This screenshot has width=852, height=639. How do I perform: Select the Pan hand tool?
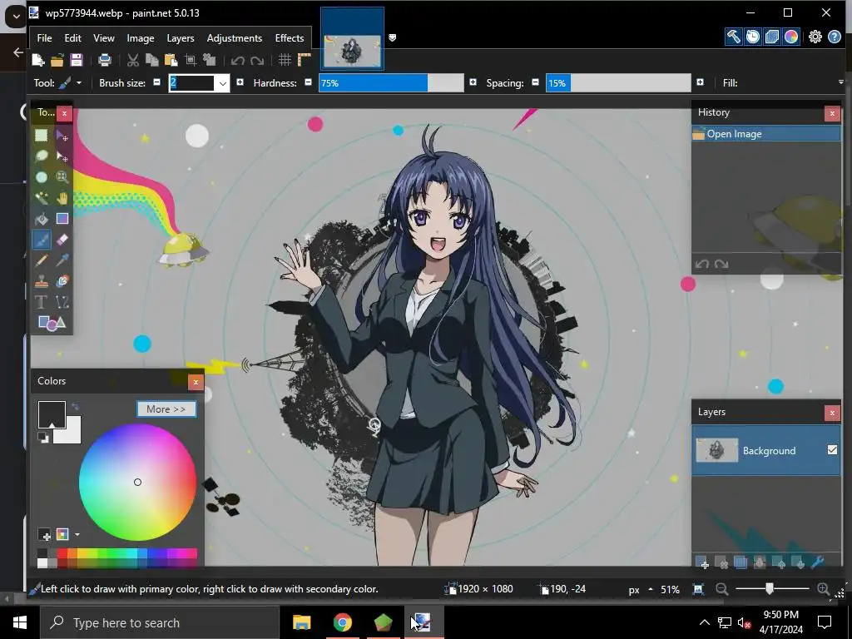[62, 198]
